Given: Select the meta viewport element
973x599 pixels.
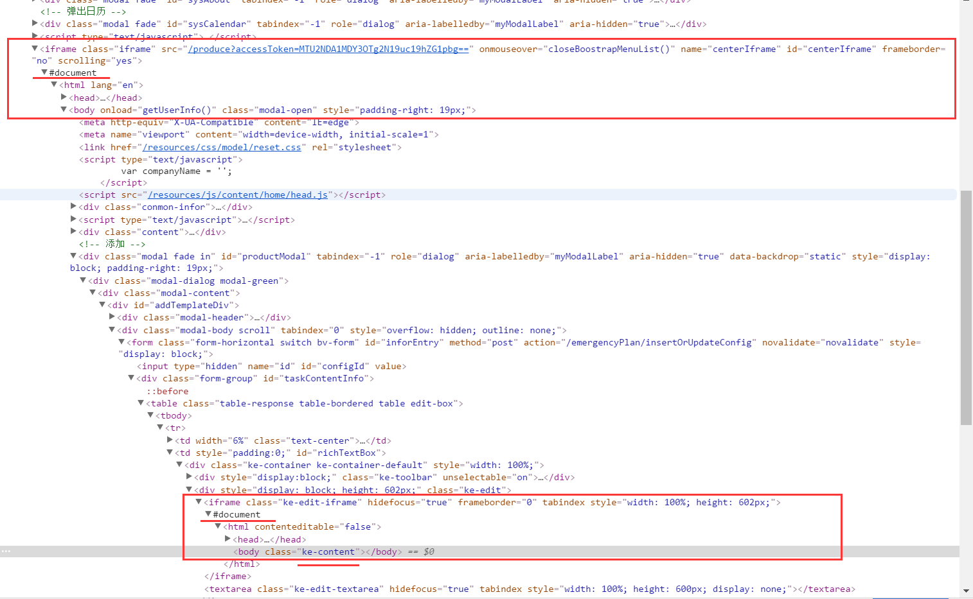Looking at the screenshot, I should coord(259,134).
